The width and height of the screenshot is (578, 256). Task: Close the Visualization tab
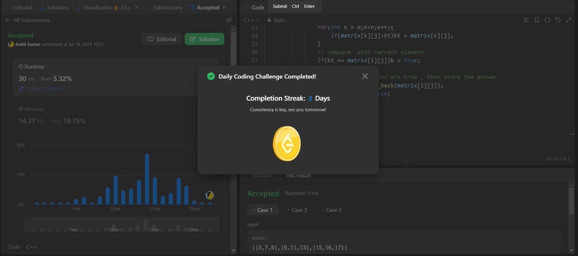(x=136, y=8)
